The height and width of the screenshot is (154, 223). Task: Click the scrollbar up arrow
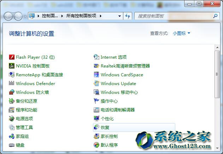click(217, 47)
